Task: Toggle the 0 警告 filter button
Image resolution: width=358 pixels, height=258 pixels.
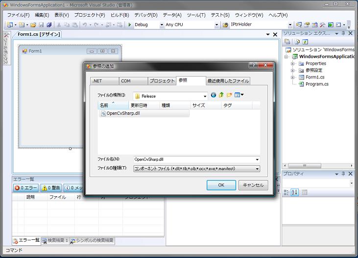Action: click(51, 188)
